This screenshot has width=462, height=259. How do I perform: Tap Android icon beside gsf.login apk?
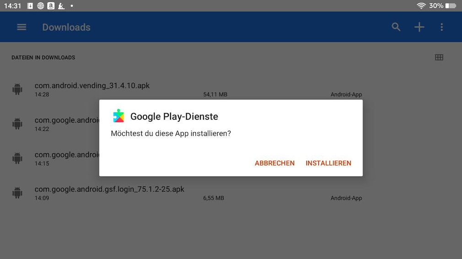point(17,193)
